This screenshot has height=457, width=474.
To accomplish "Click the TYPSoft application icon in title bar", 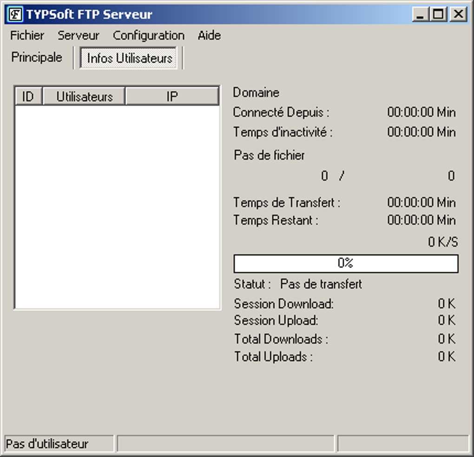I will tap(15, 14).
